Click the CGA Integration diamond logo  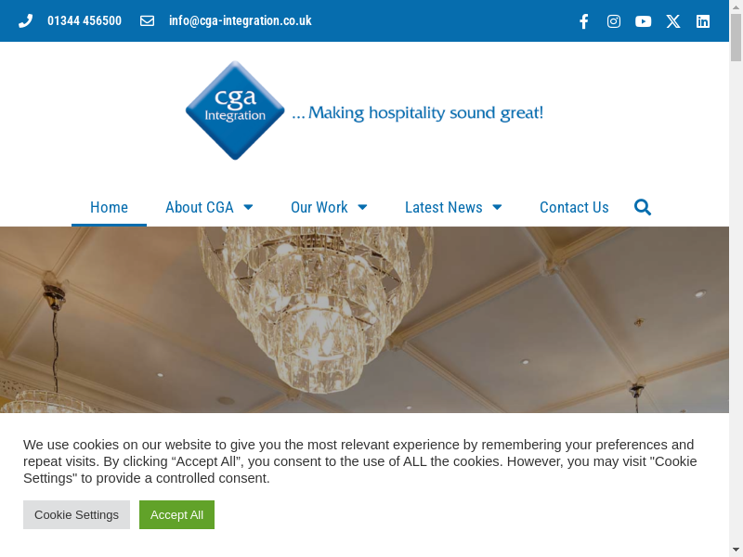[x=235, y=110]
